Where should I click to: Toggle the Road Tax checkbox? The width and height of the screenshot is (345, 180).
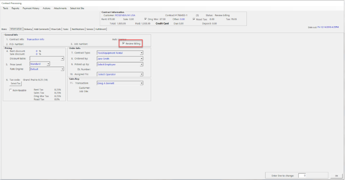click(x=194, y=19)
